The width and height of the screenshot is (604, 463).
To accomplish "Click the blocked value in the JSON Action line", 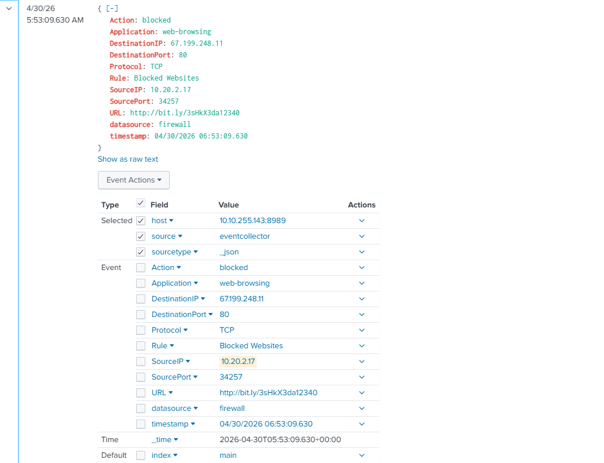I will 156,20.
